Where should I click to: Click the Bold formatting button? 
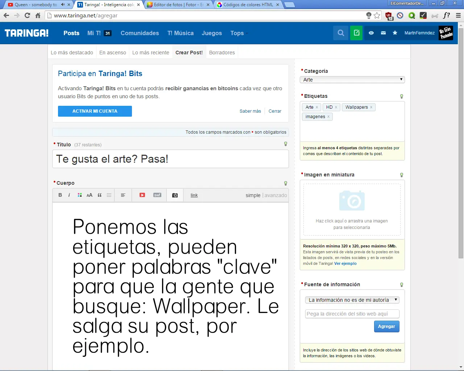pos(60,195)
